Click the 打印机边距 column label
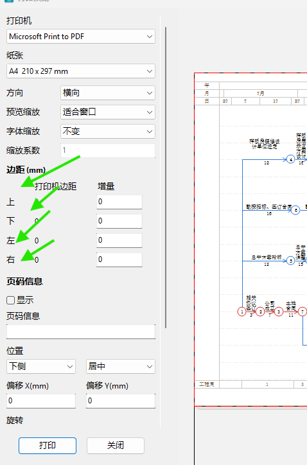The image size is (307, 465). pyautogui.click(x=55, y=186)
